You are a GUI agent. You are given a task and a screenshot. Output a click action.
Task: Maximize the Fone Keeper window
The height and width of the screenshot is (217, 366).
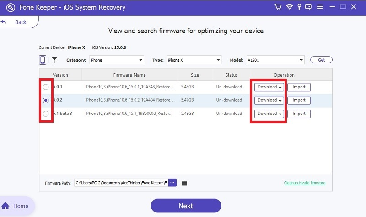[343, 7]
